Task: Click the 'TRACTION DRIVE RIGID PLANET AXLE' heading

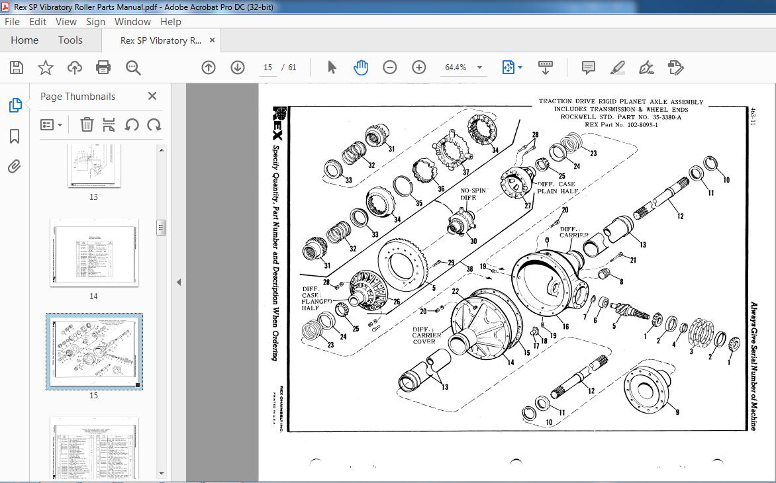Action: coord(620,101)
